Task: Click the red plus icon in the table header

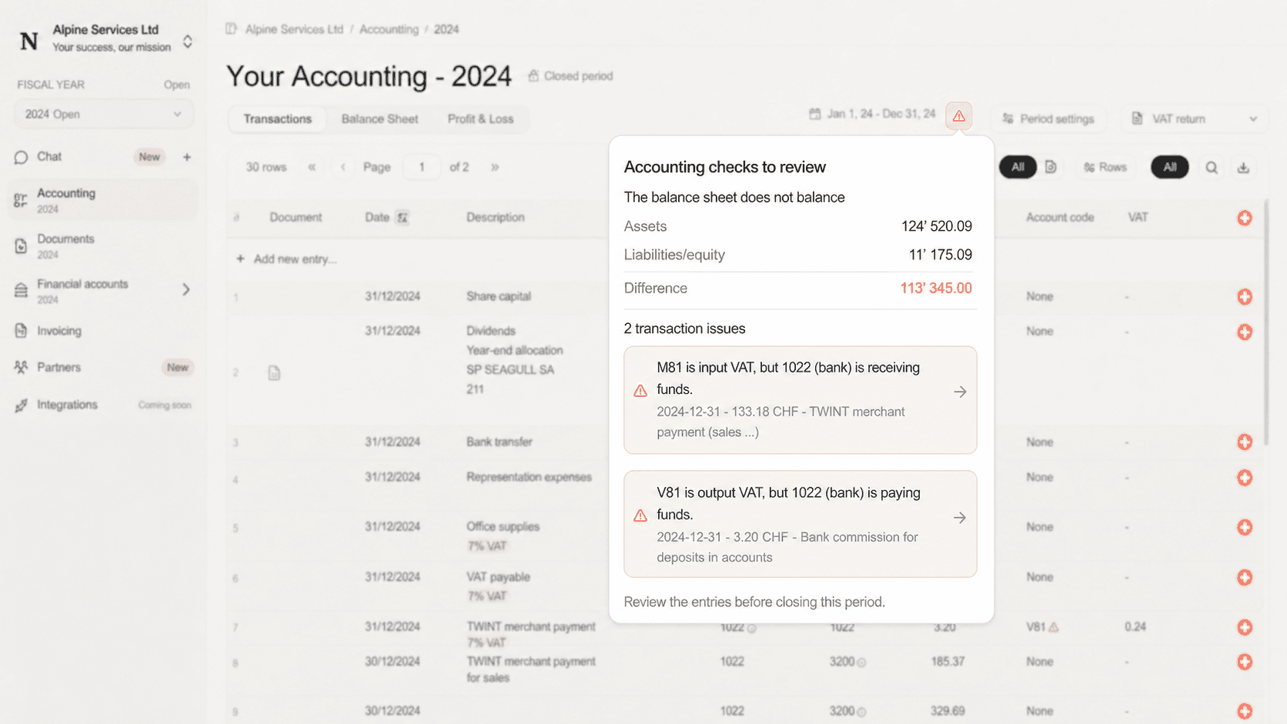Action: [1245, 219]
